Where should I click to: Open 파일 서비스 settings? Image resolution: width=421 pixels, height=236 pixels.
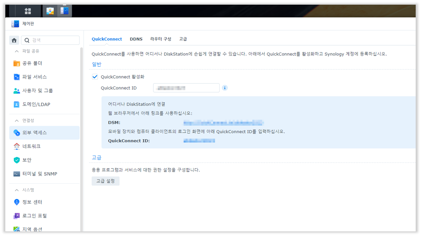[x=44, y=77]
